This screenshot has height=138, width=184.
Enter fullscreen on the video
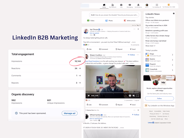[138, 96]
